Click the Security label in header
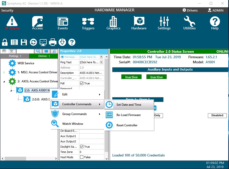The width and height of the screenshot is (229, 169). [x=7, y=10]
